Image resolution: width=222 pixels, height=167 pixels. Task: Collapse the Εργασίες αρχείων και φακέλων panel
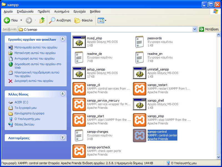63,39
